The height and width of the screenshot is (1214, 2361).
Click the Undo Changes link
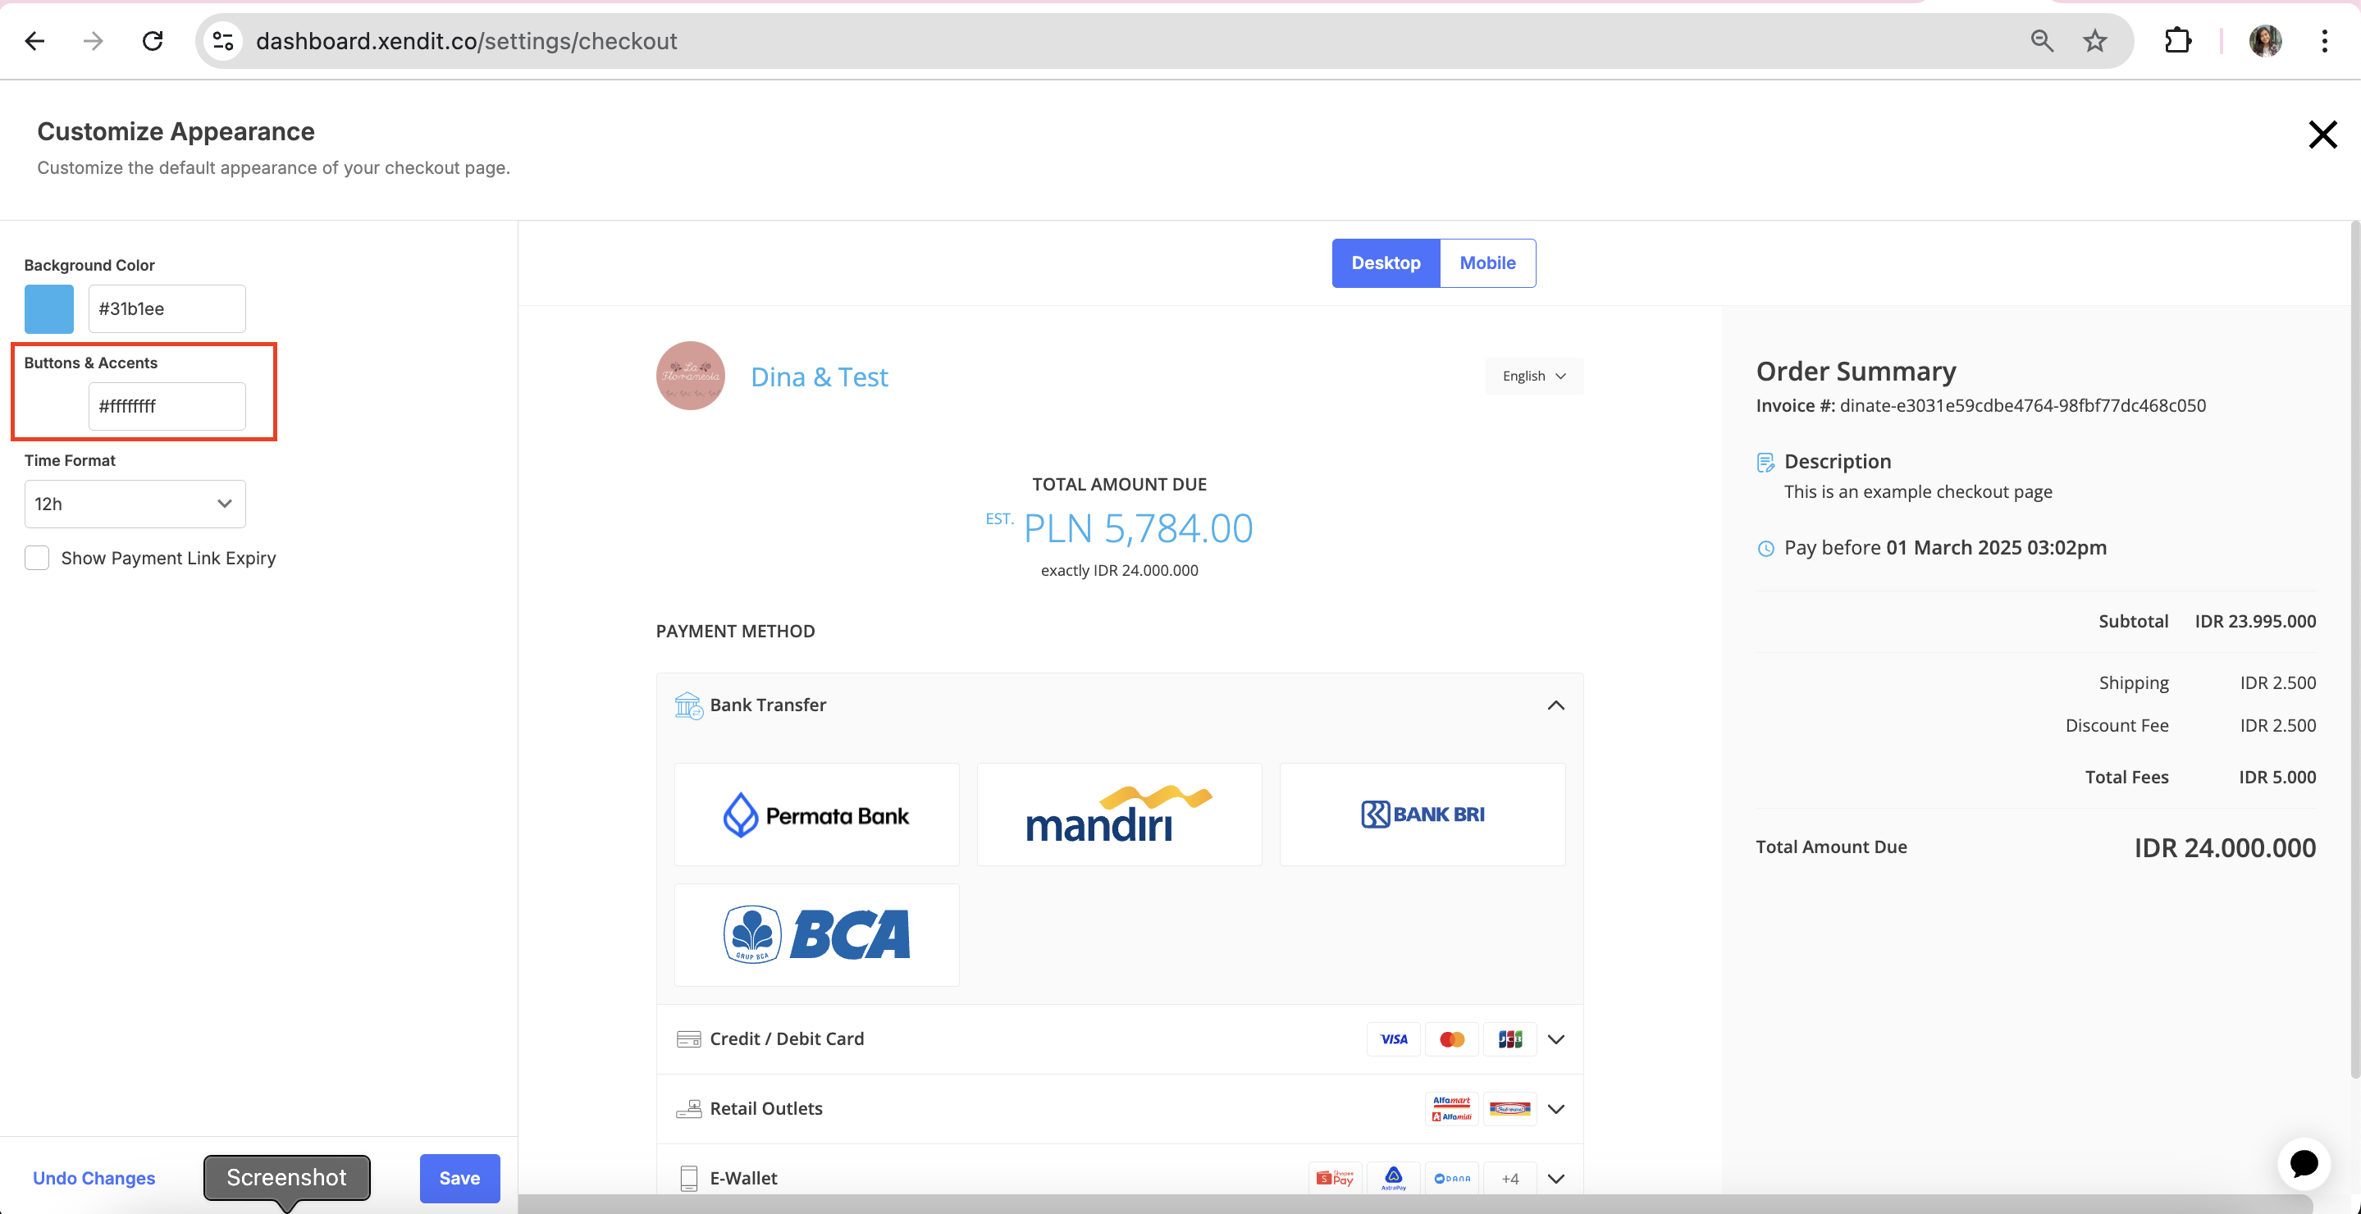(x=94, y=1178)
